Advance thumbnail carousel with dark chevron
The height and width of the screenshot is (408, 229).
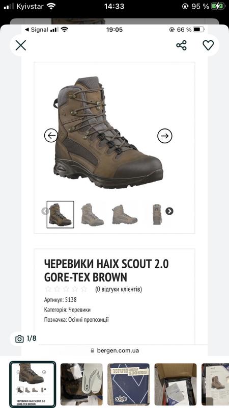tap(169, 211)
